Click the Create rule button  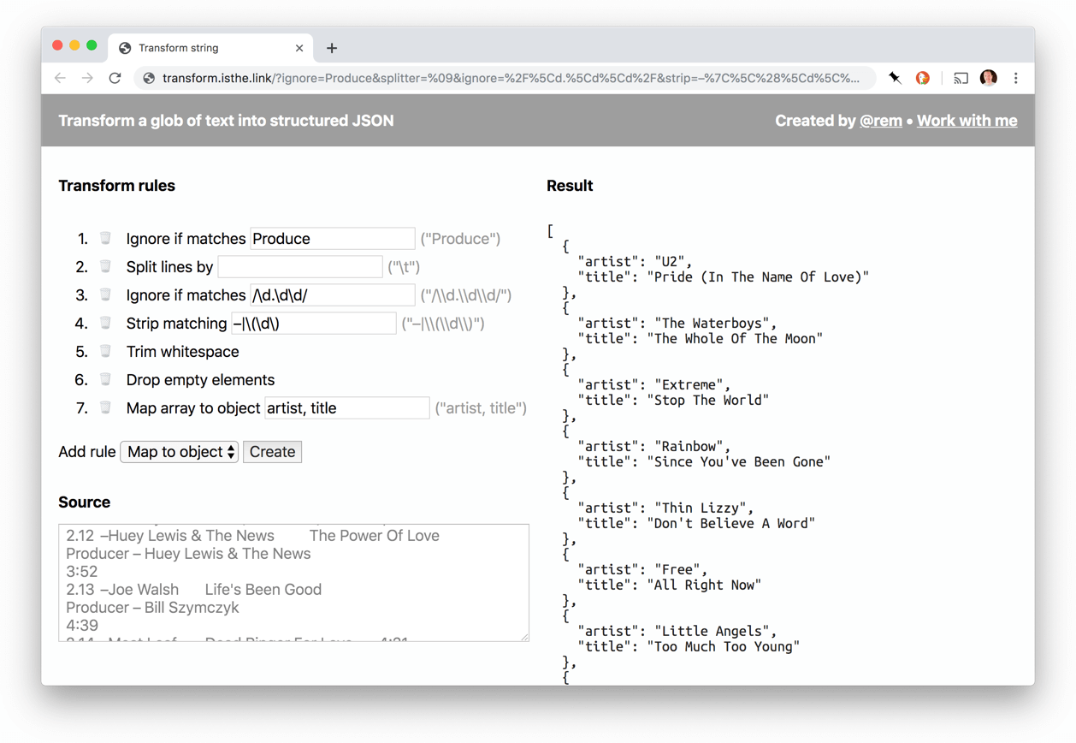273,452
